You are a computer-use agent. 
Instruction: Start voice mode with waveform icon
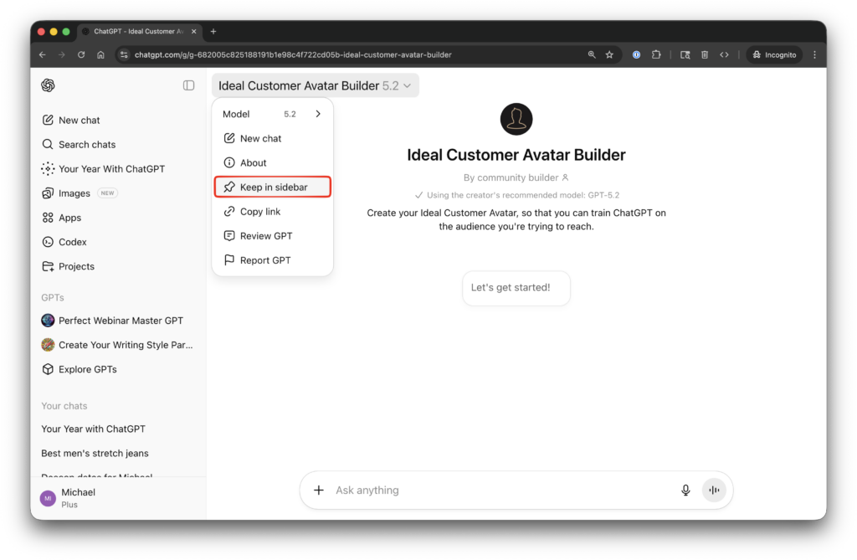tap(714, 491)
